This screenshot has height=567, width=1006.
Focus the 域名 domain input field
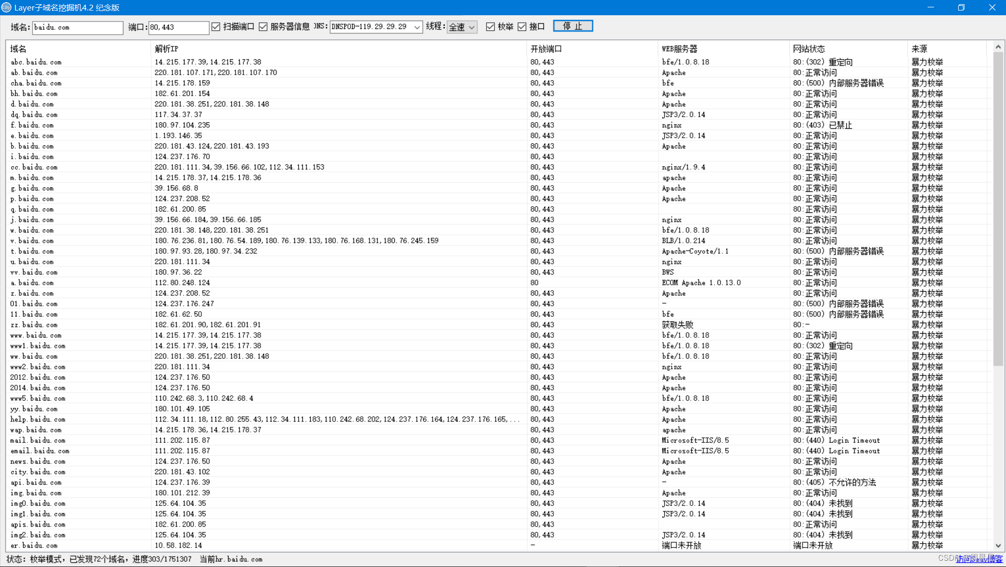[x=78, y=27]
